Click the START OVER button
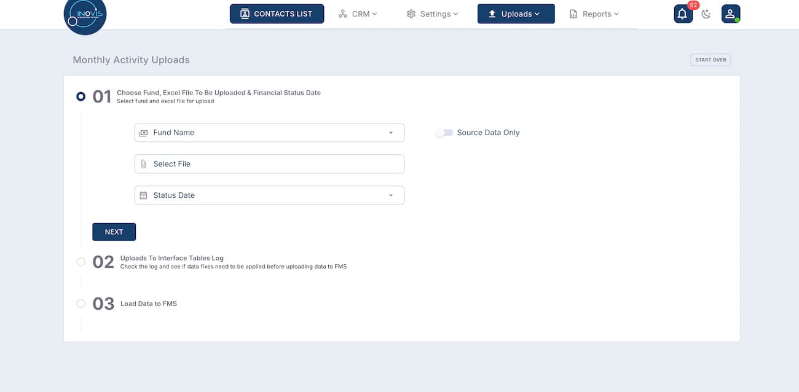799x392 pixels. [710, 60]
